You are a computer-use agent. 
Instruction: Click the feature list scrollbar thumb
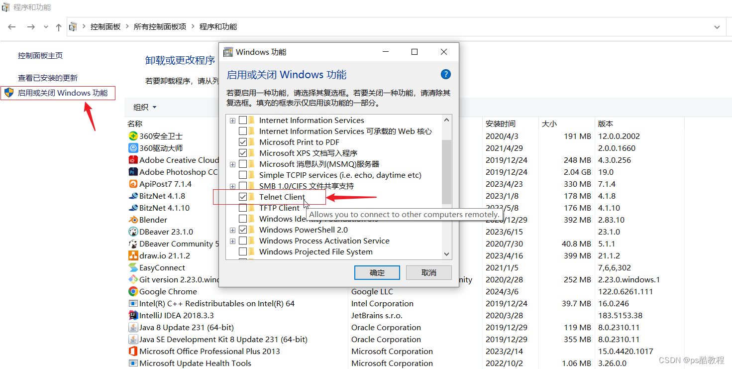coord(446,172)
